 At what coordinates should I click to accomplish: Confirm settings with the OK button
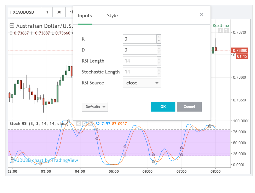coord(163,107)
